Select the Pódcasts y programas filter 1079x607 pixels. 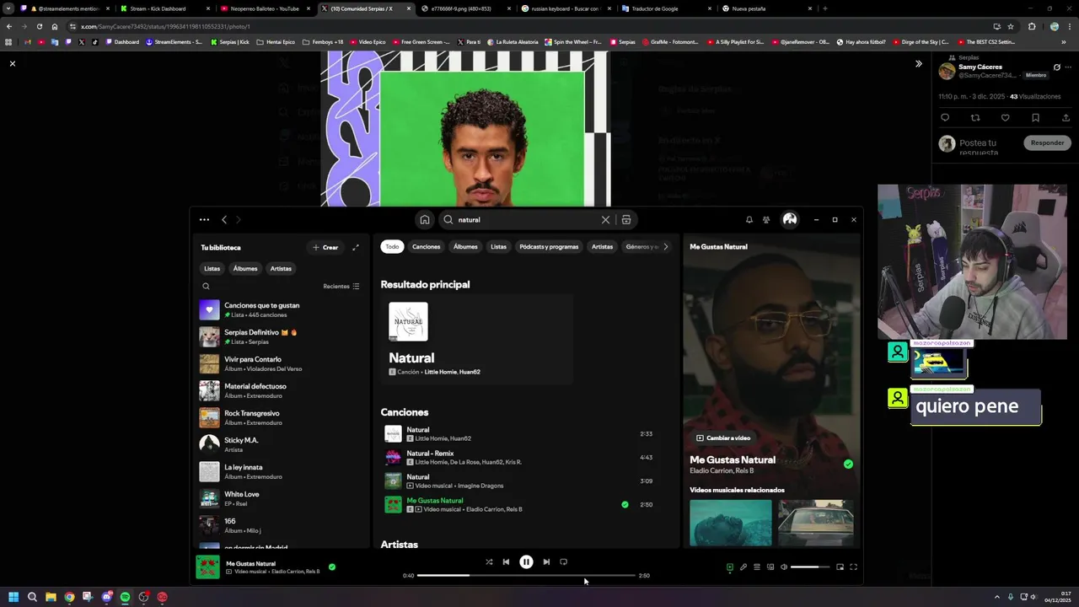click(x=549, y=246)
